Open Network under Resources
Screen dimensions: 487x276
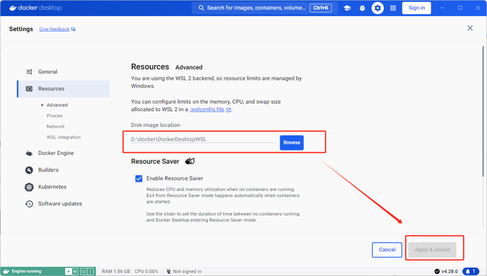(56, 126)
